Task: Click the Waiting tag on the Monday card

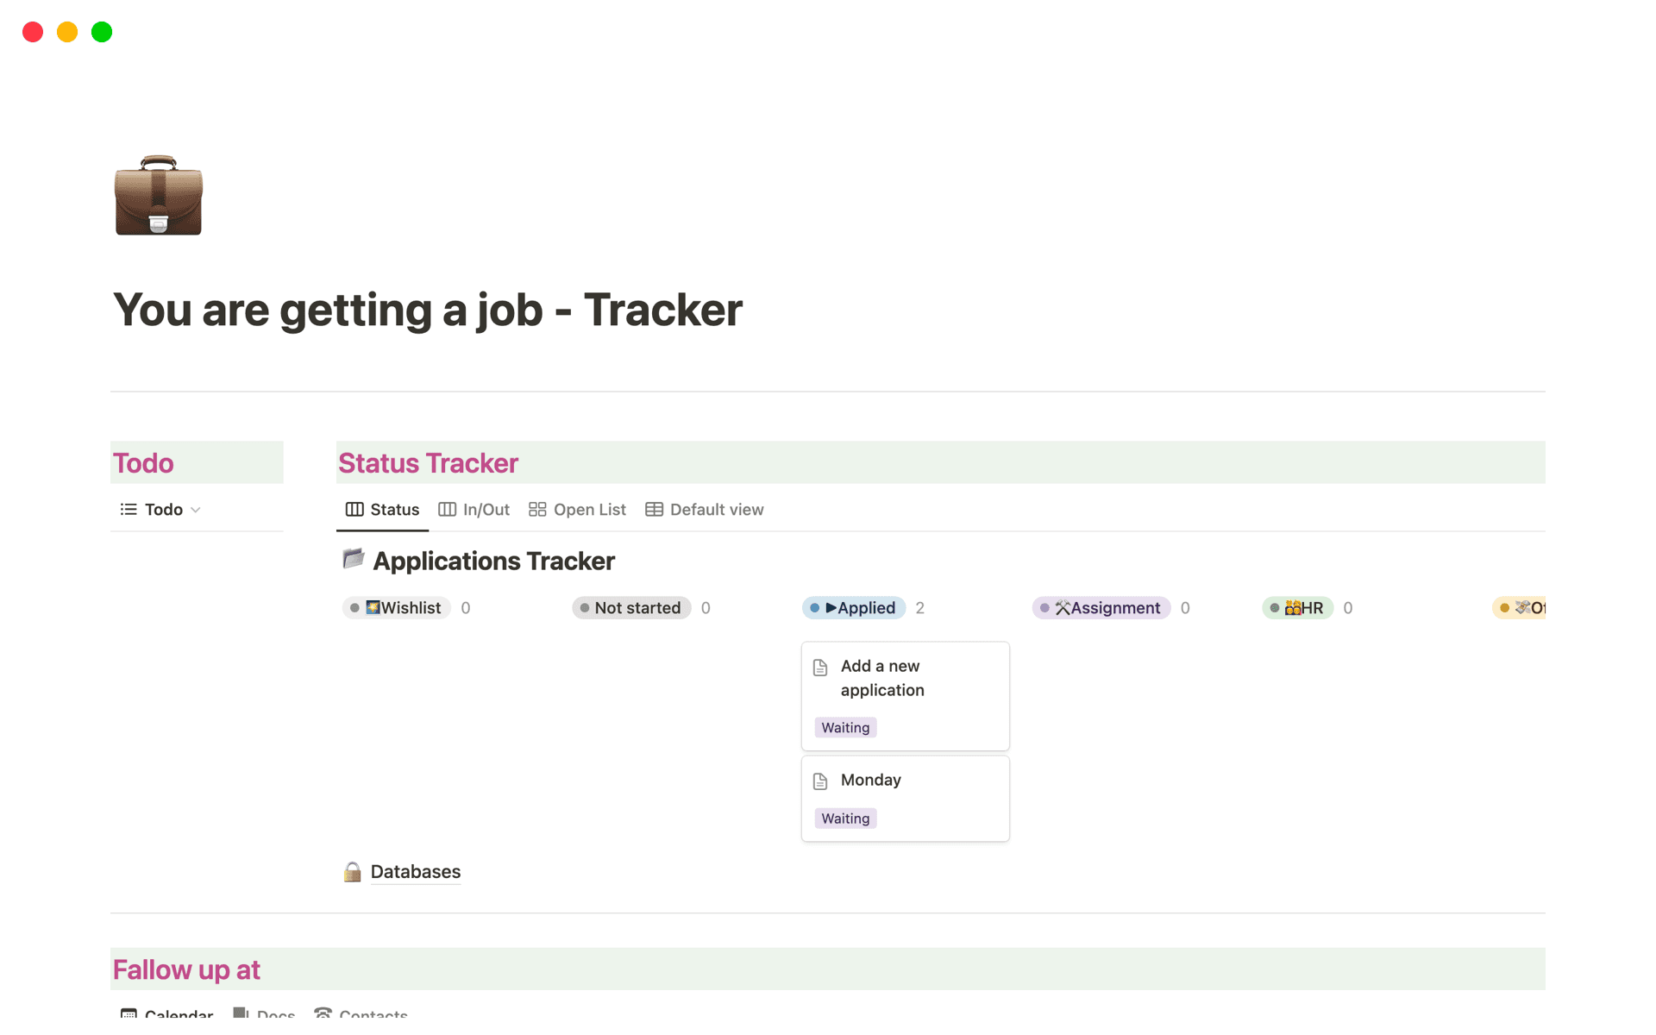Action: [x=844, y=818]
